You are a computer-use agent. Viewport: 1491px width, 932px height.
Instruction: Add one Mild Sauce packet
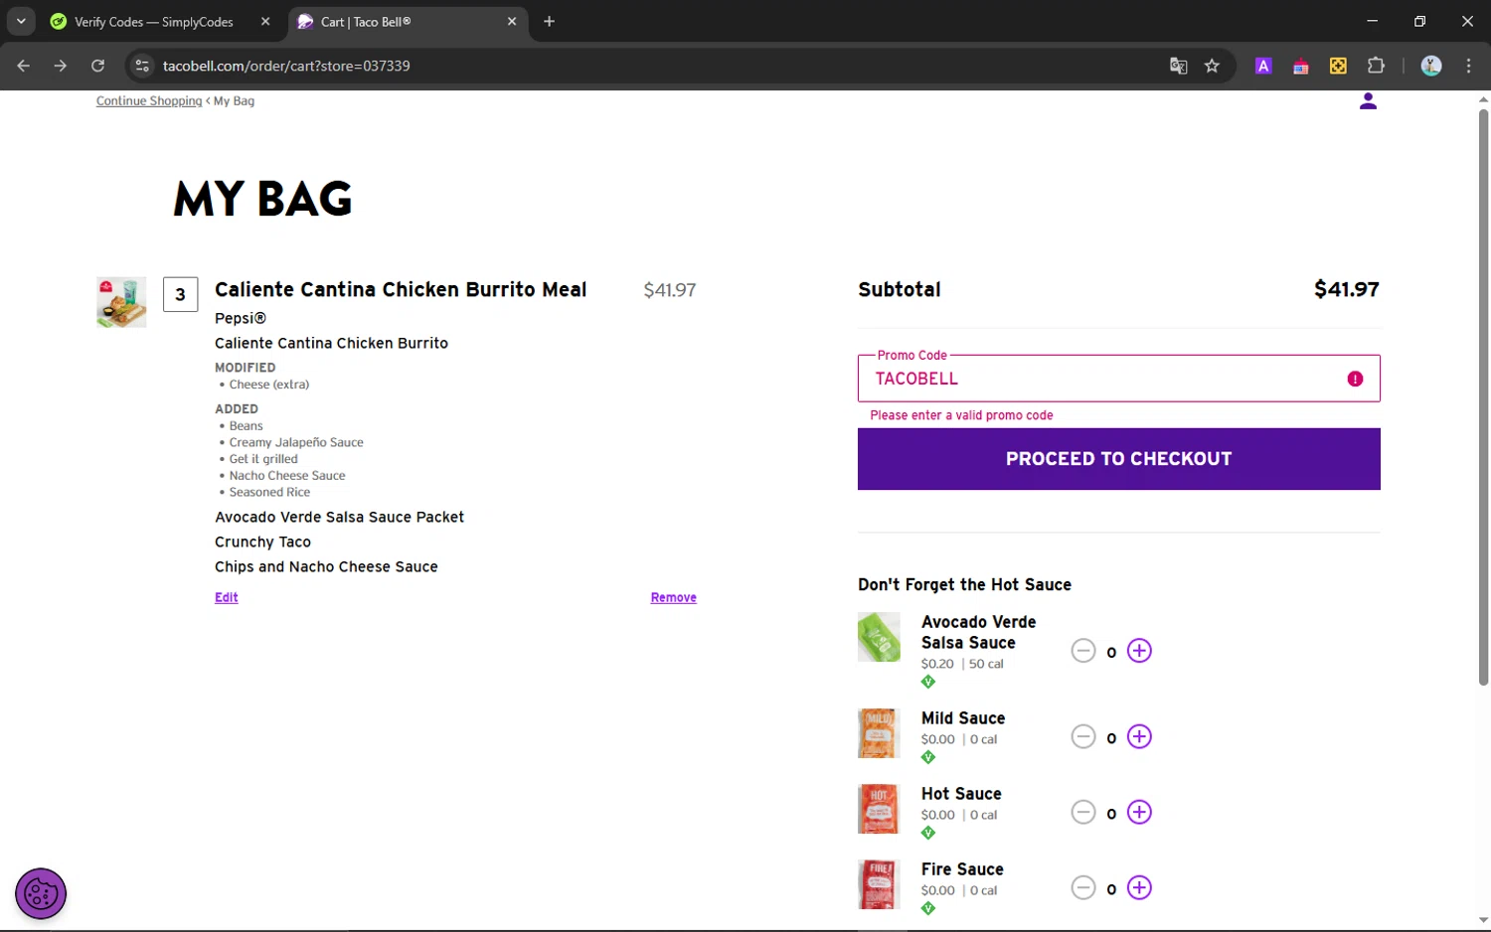click(1139, 736)
